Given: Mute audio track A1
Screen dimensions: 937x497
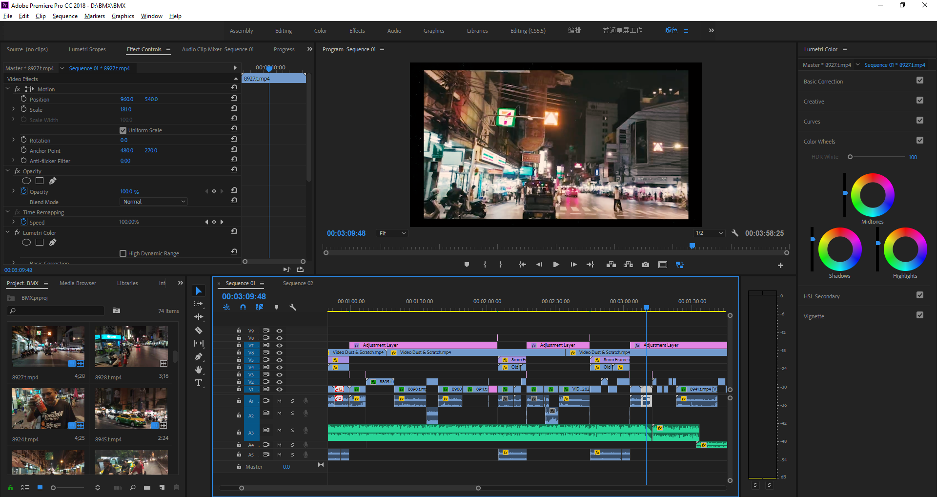Looking at the screenshot, I should point(279,401).
